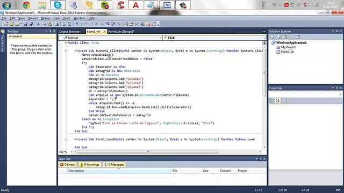Switch to Form1.vb [Design] tab
The image size is (344, 193).
[x=121, y=32]
